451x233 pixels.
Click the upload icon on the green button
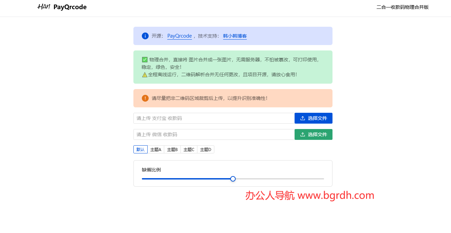coord(303,134)
